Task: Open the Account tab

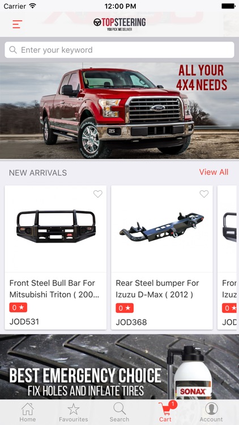Action: click(211, 413)
